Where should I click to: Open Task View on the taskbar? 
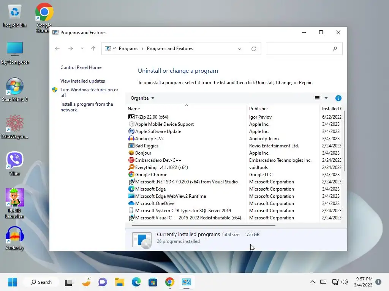point(69,282)
